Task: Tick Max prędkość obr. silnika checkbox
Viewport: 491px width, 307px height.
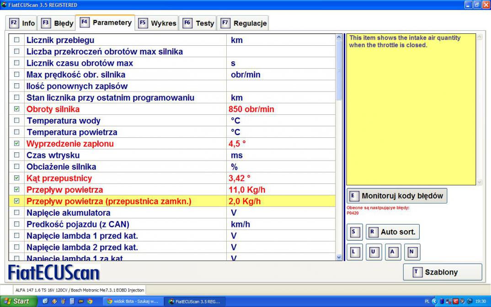Action: pyautogui.click(x=16, y=75)
